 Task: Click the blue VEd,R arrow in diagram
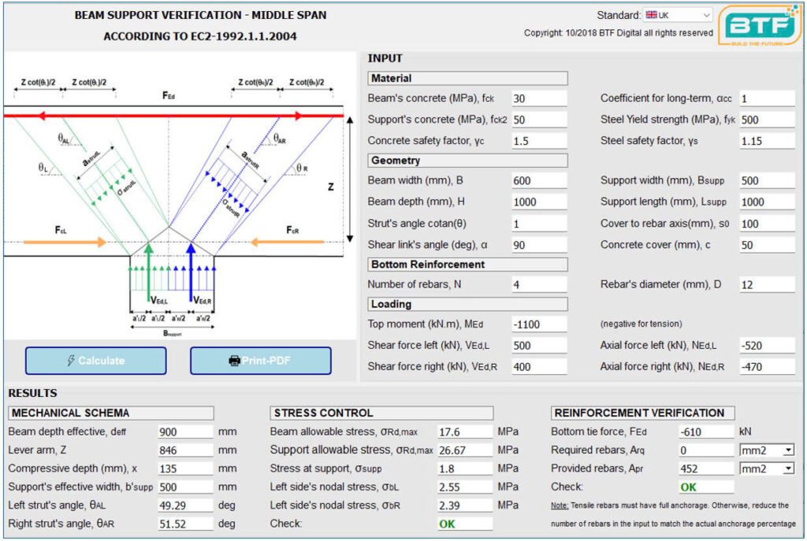click(190, 272)
